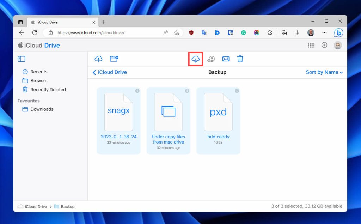
Task: Open the browser extensions puzzle menu
Action: tap(270, 33)
